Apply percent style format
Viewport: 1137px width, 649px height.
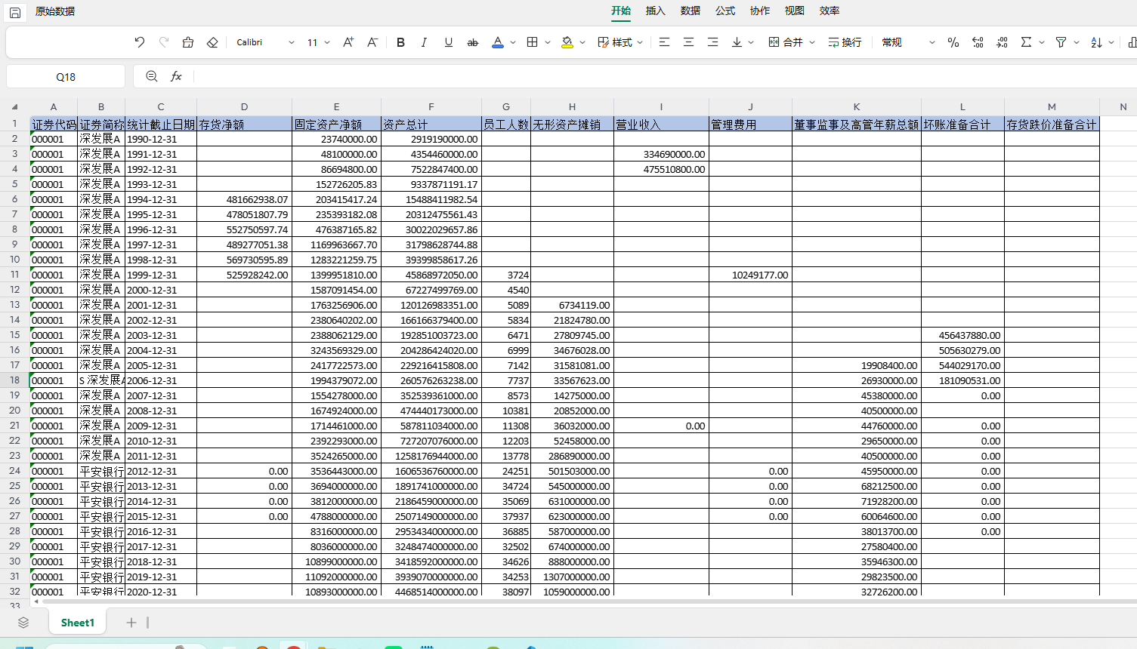[953, 42]
